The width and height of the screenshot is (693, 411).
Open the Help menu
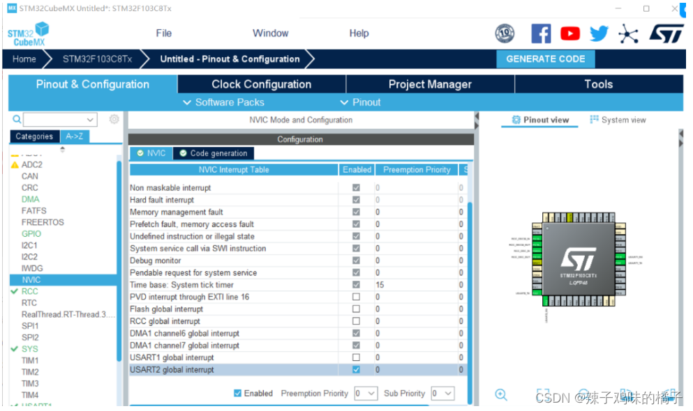coord(359,33)
